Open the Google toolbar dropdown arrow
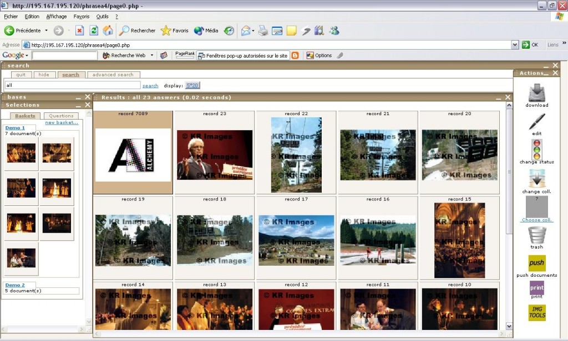568x341 pixels. pos(27,55)
